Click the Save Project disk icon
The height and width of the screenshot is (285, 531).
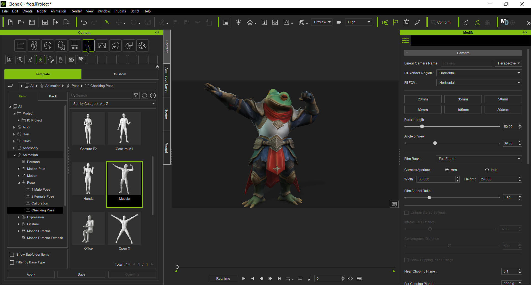click(x=32, y=22)
